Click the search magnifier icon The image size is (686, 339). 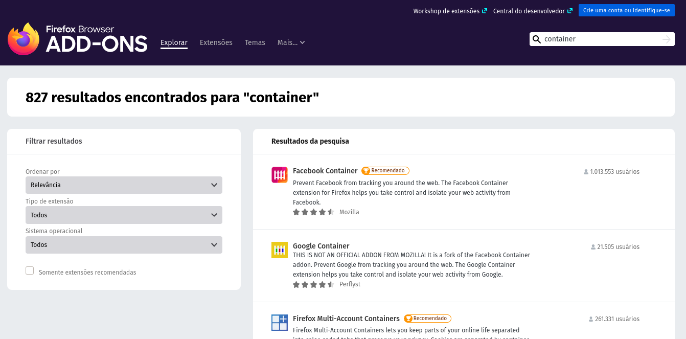point(537,39)
